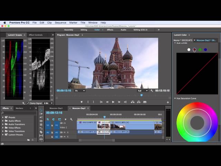
Task: Toggle insert sequences as nests button
Action: pos(48,119)
